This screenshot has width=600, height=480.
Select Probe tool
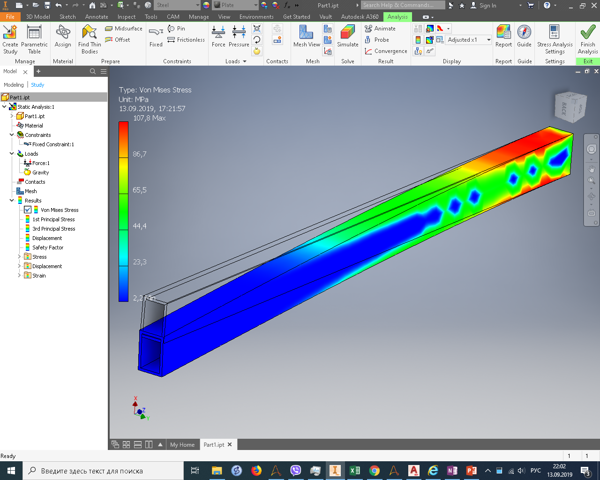click(377, 40)
